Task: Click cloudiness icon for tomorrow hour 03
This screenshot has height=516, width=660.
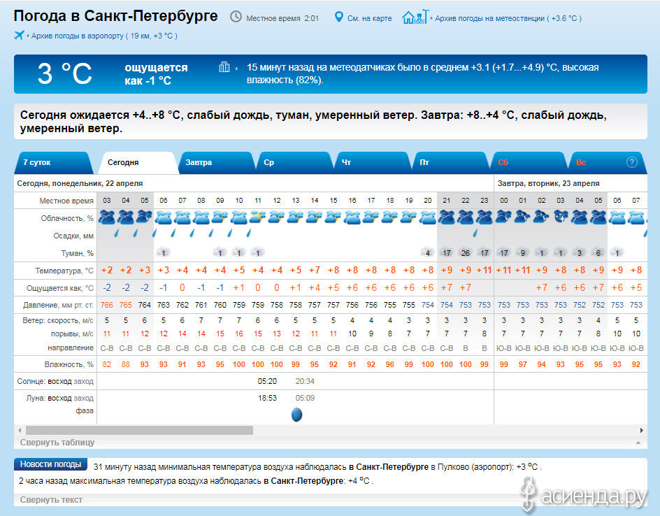Action: (560, 217)
